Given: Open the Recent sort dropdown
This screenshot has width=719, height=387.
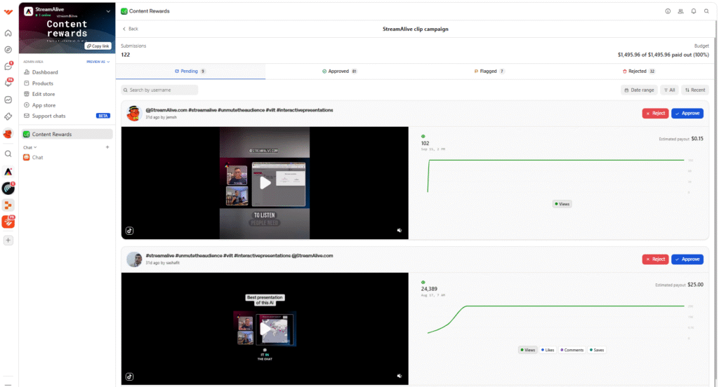Looking at the screenshot, I should (694, 90).
